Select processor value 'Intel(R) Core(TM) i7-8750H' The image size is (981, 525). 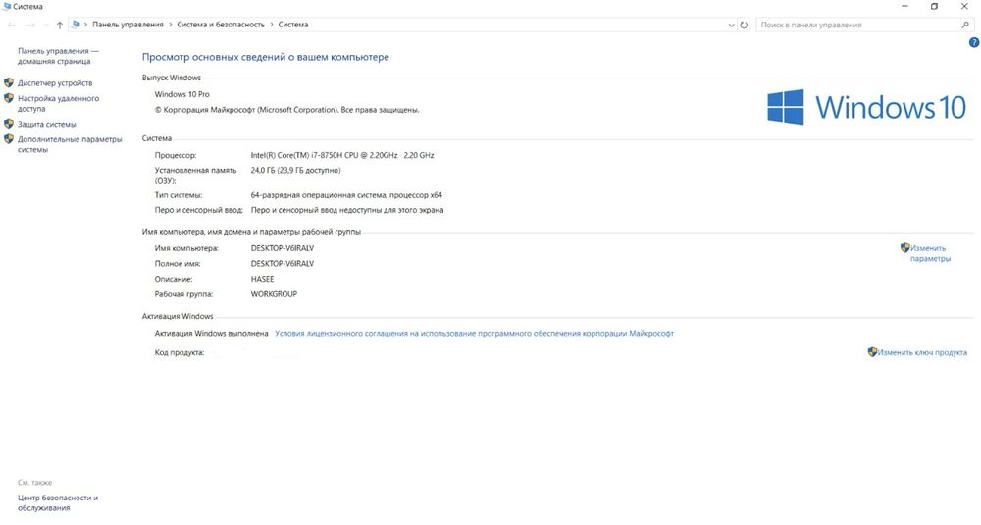click(x=342, y=155)
